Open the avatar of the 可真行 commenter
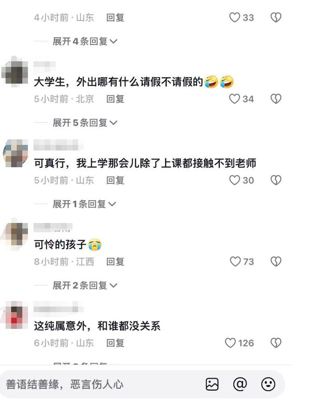Image resolution: width=311 pixels, height=399 pixels. [x=15, y=153]
